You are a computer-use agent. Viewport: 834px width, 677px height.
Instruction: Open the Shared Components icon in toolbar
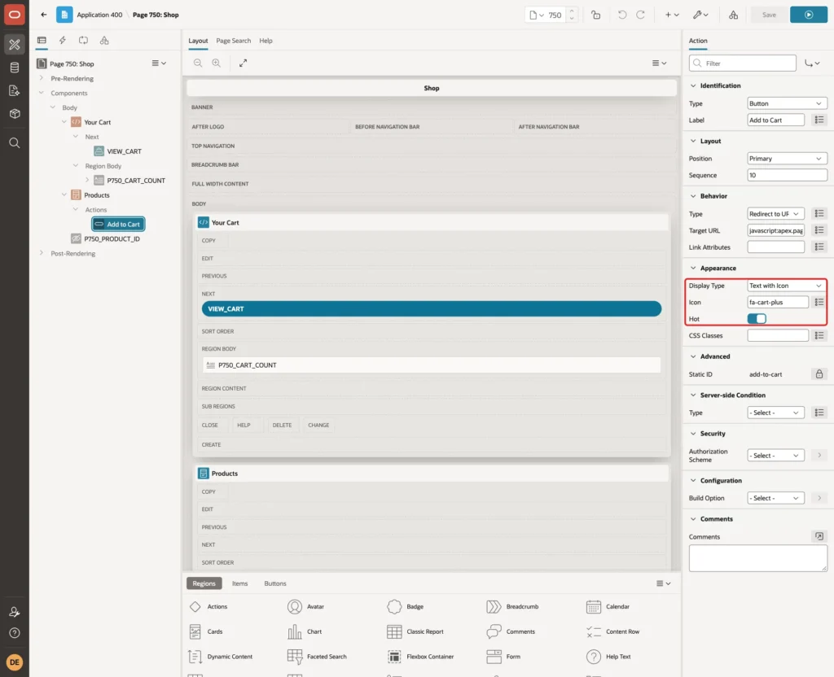click(734, 15)
